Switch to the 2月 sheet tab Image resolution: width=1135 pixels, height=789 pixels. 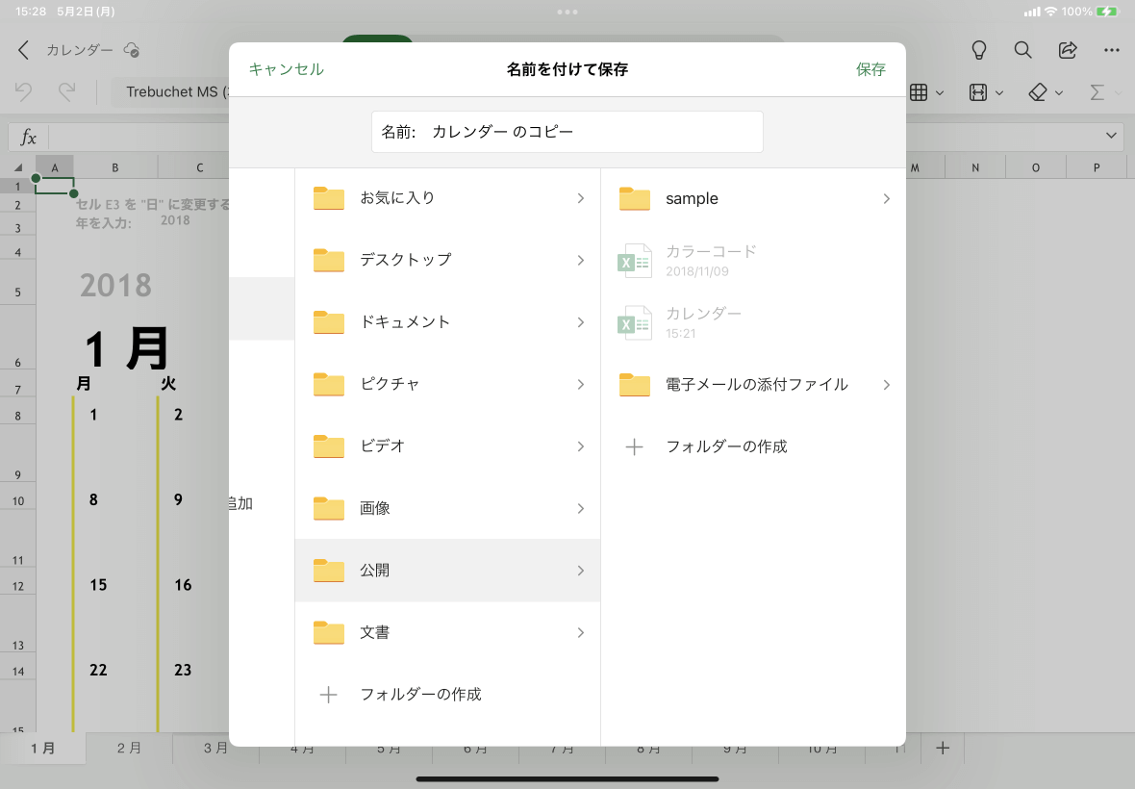[x=129, y=748]
